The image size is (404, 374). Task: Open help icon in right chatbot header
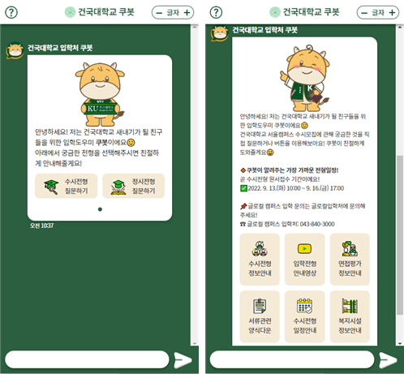point(216,12)
